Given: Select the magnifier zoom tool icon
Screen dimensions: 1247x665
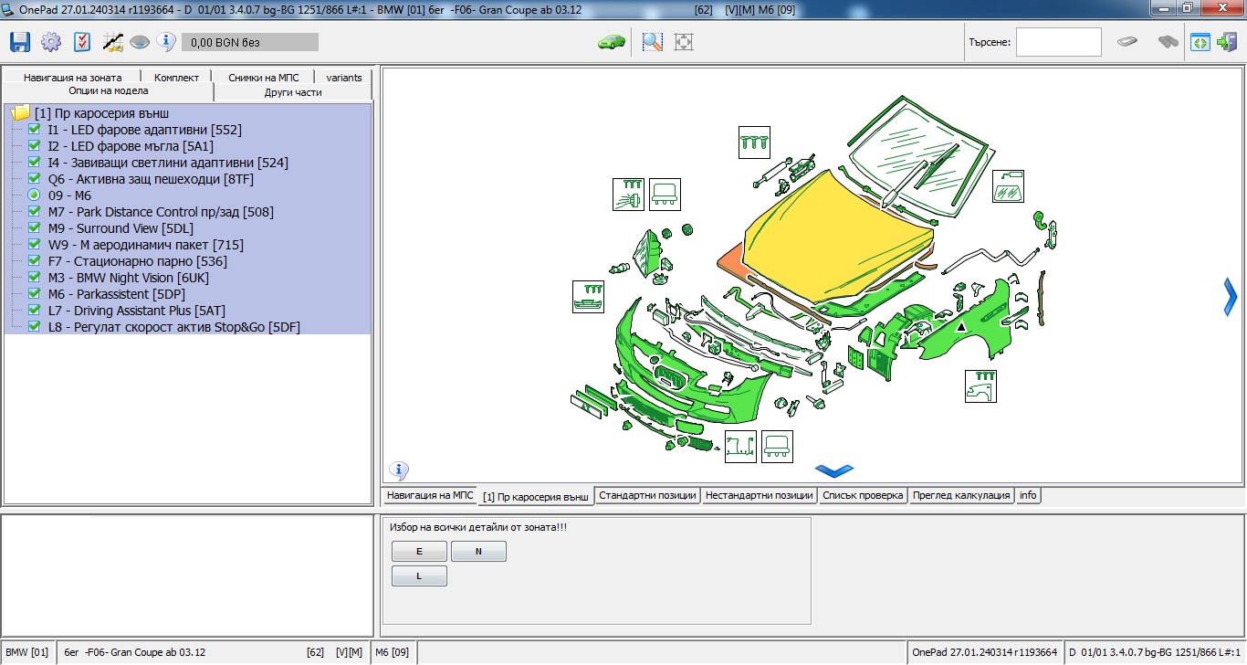Looking at the screenshot, I should (652, 42).
